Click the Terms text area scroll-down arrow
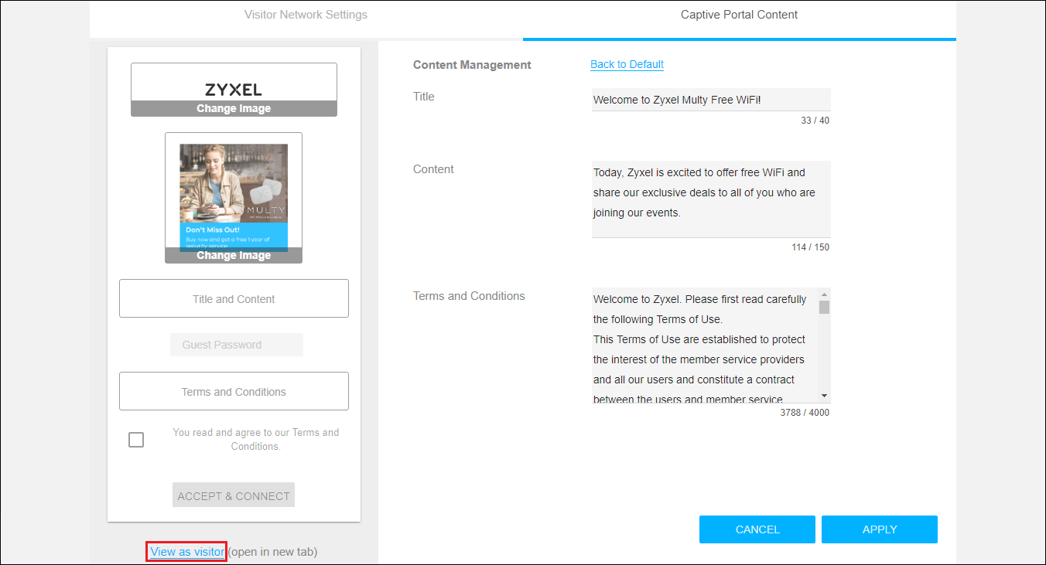 (x=824, y=396)
